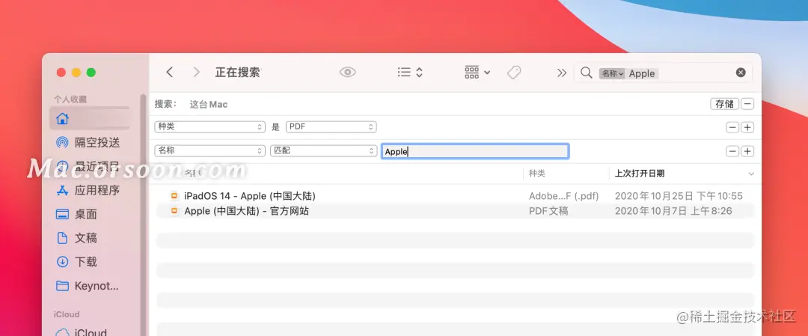Sort by 上次打开日期 column header
This screenshot has height=336, width=808.
640,174
